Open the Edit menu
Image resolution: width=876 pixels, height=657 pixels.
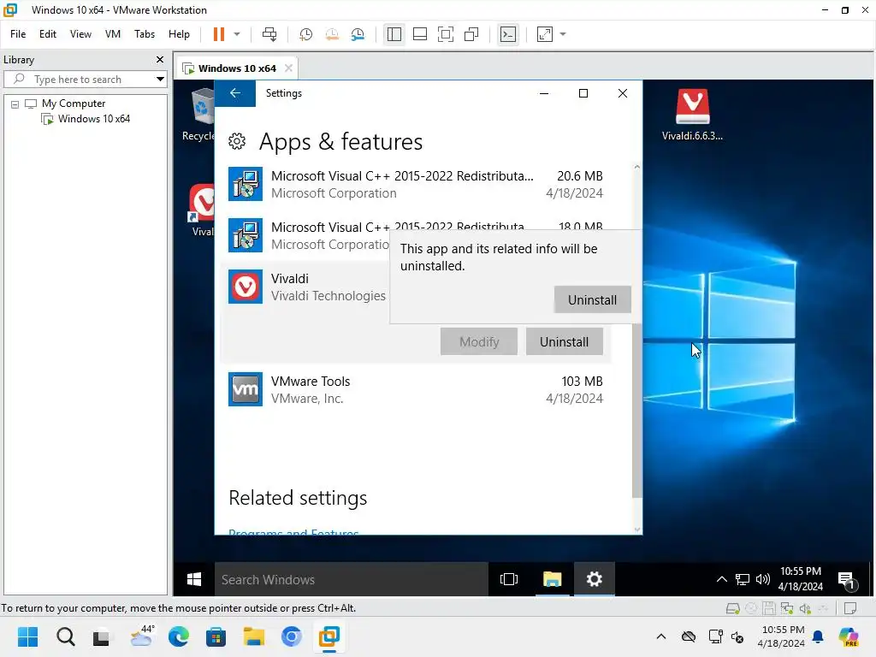click(x=48, y=34)
